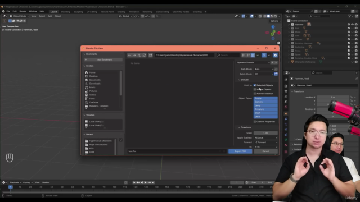
Task: Click timeline current frame marker
Action: (10, 187)
